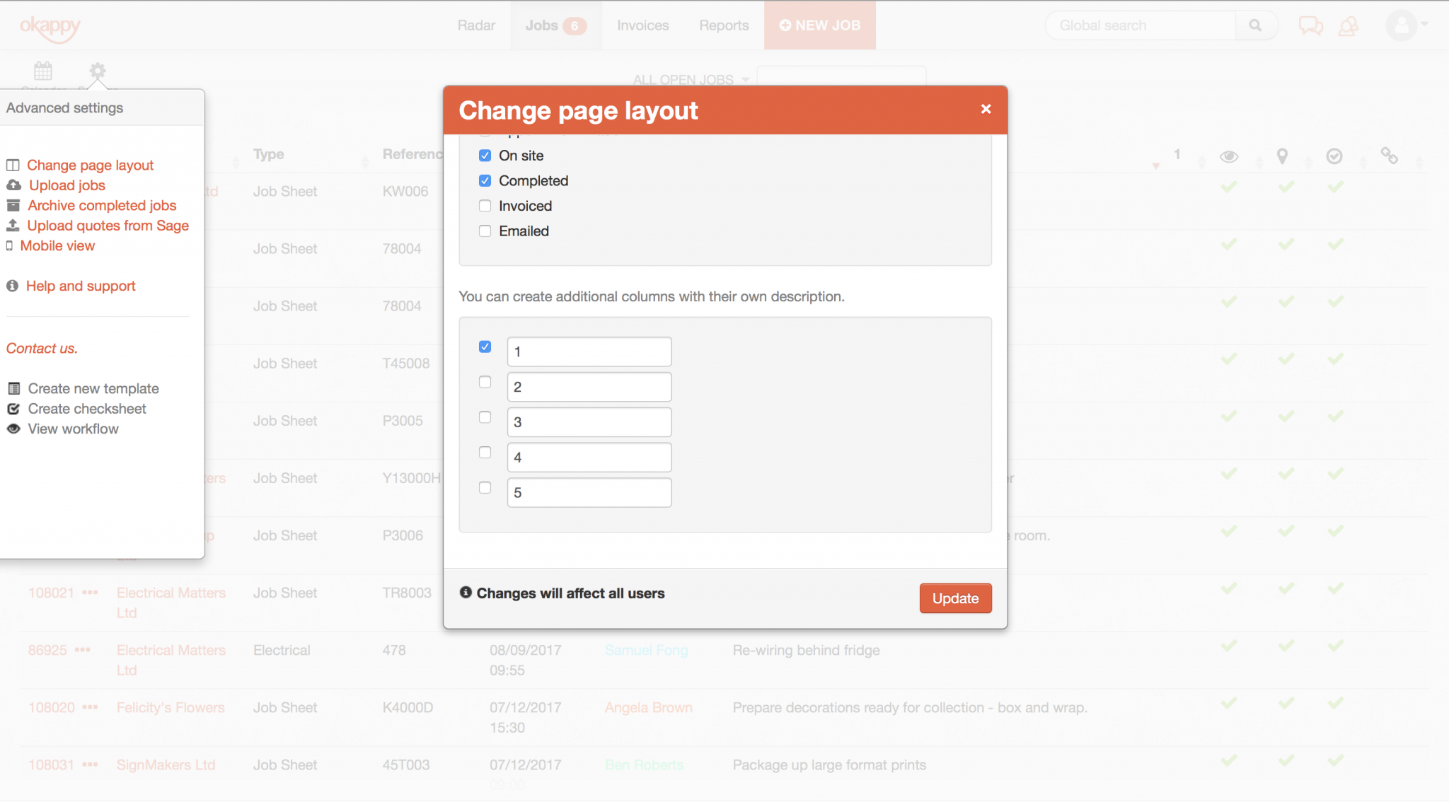Enable additional column 3 checkbox

pos(485,417)
